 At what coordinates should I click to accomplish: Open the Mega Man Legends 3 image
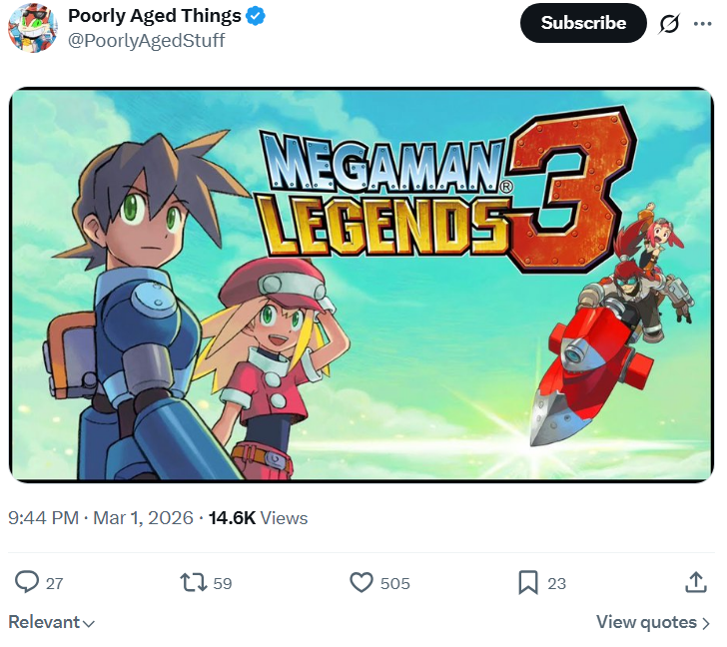[362, 285]
